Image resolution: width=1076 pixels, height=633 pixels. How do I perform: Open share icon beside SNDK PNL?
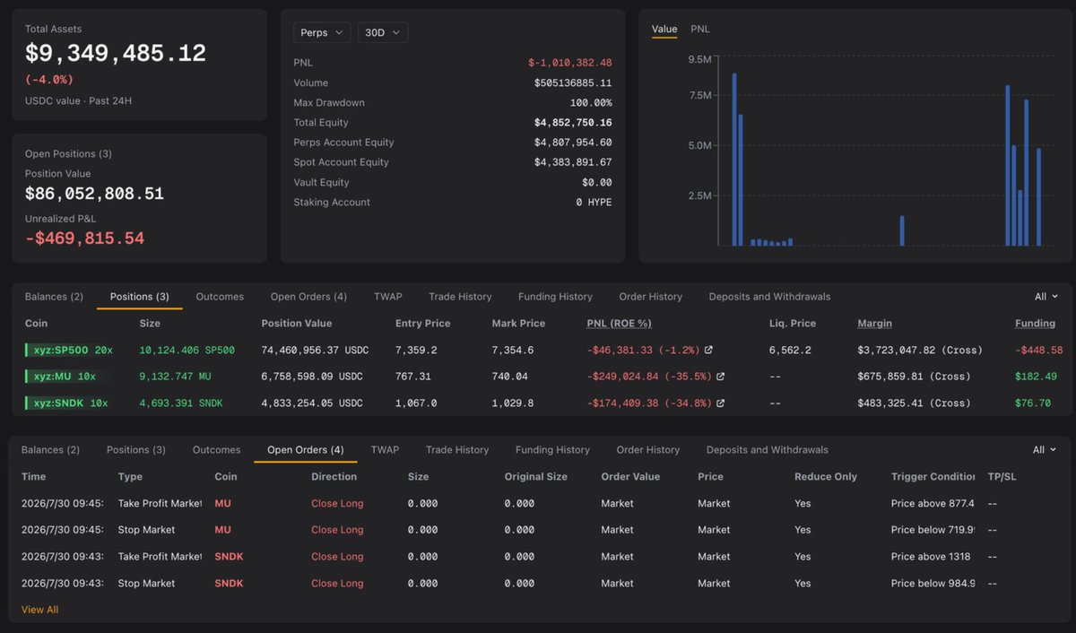click(720, 403)
